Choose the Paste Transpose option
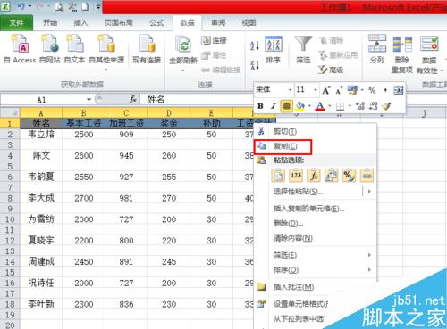 332,176
